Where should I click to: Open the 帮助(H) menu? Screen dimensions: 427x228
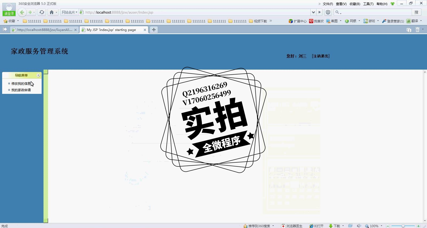point(382,4)
